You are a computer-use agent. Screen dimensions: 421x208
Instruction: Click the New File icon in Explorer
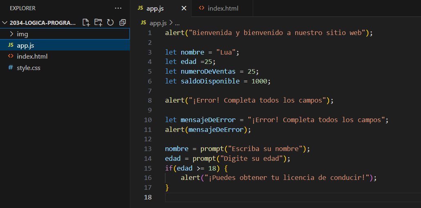[x=86, y=22]
